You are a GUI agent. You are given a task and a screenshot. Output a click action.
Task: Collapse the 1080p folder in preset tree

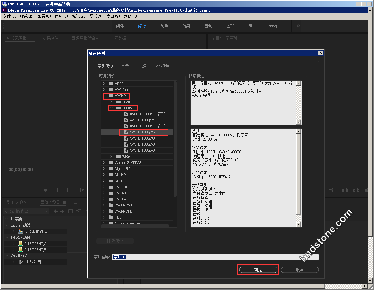click(111, 108)
